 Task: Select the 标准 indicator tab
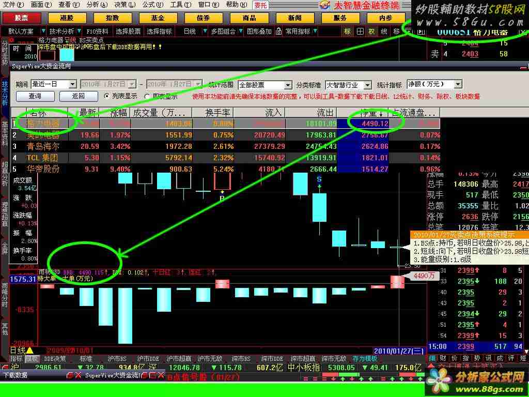point(86,359)
